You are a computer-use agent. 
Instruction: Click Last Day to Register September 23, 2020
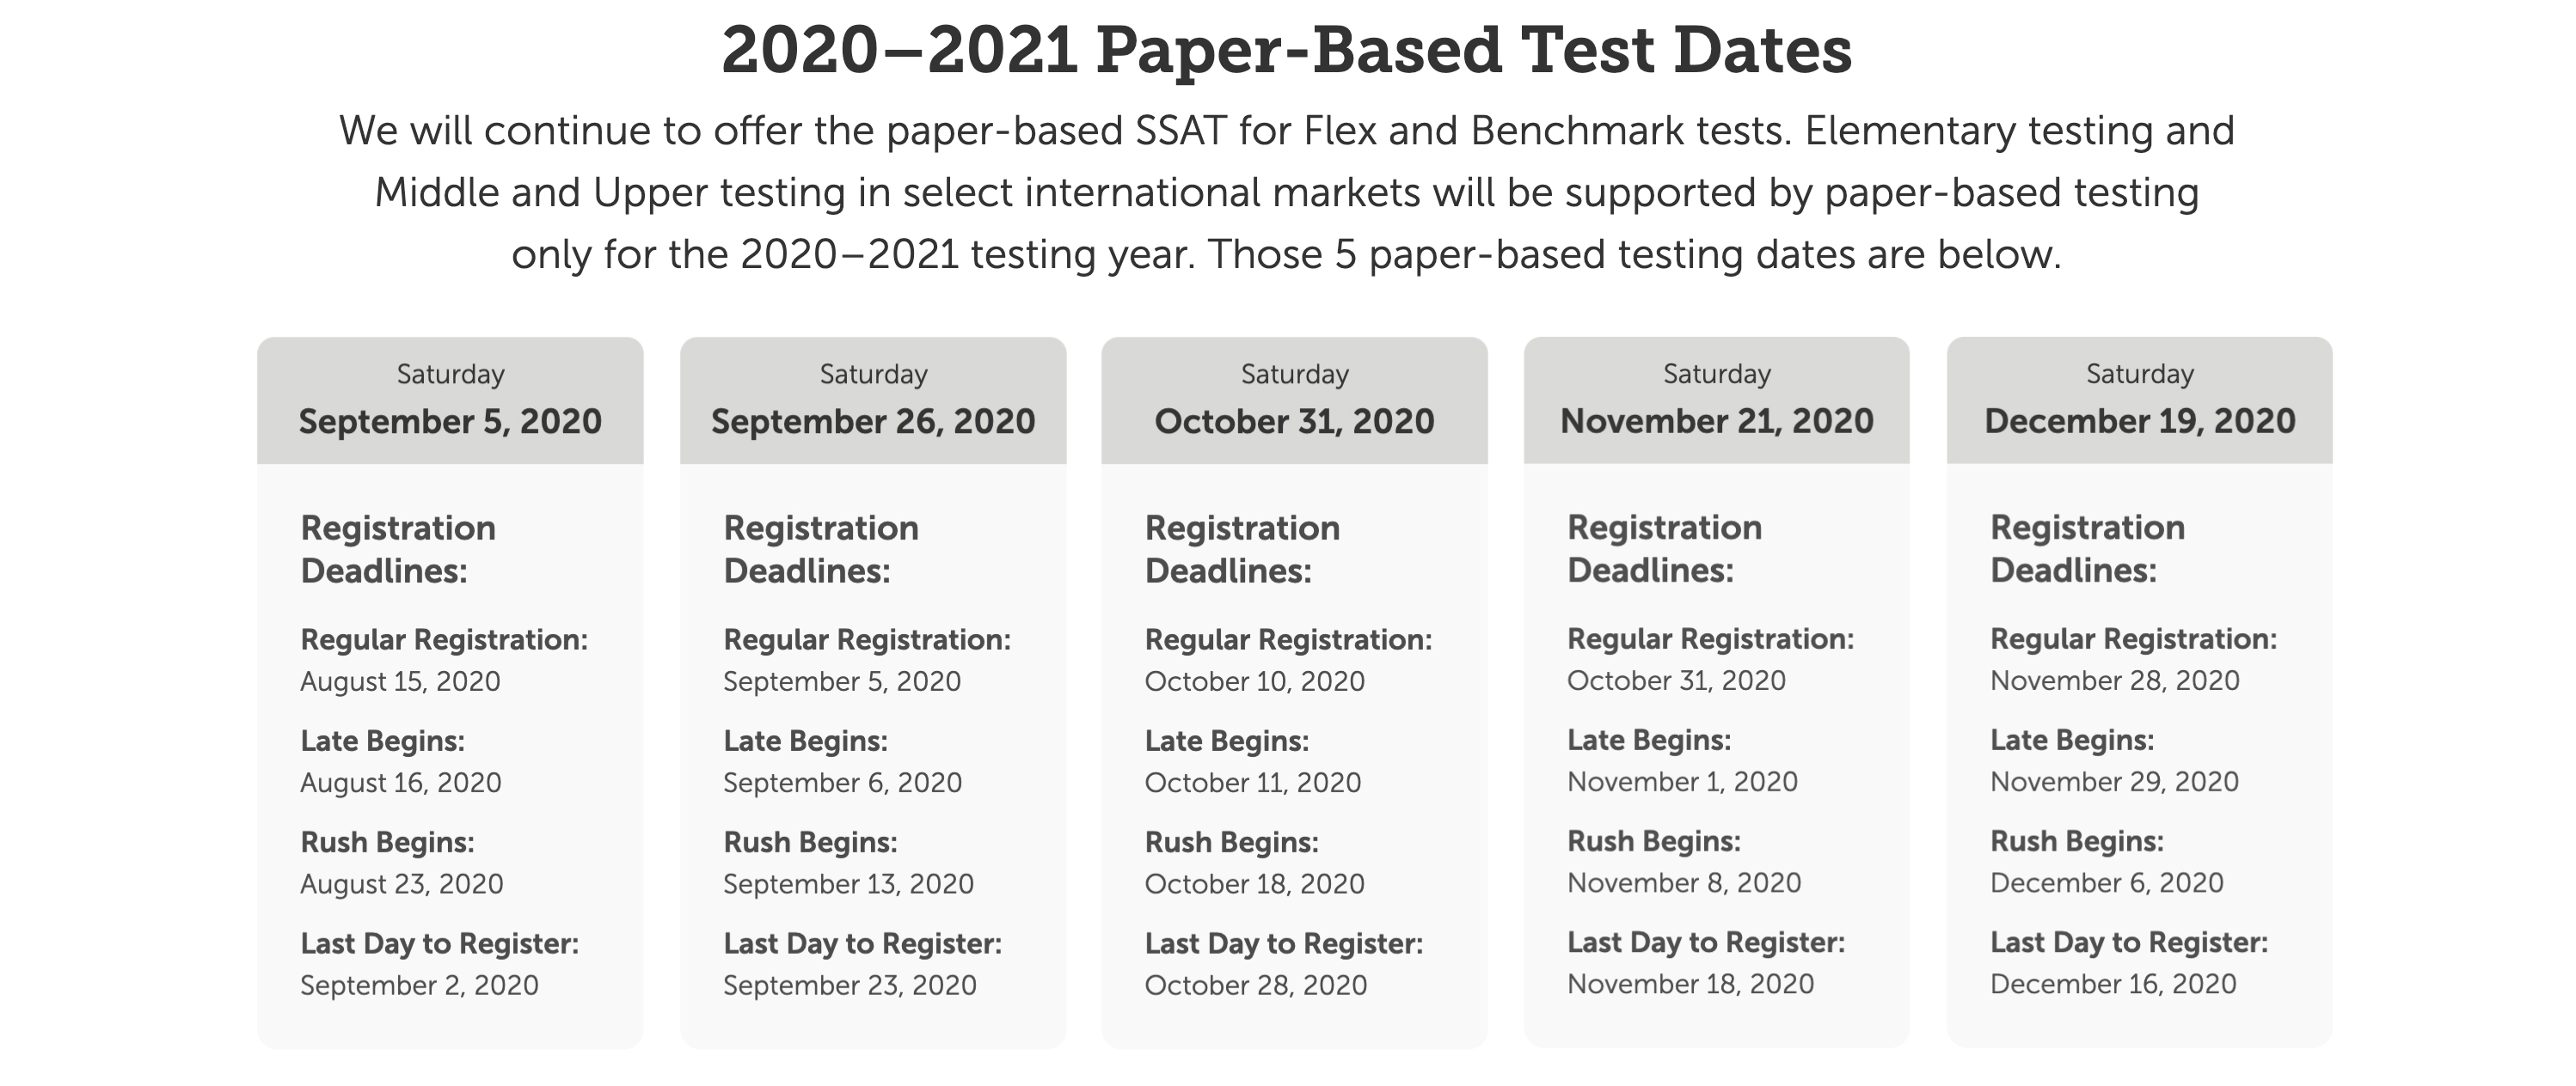(850, 985)
